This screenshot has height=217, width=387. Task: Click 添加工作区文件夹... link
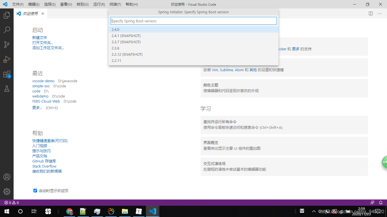48,48
